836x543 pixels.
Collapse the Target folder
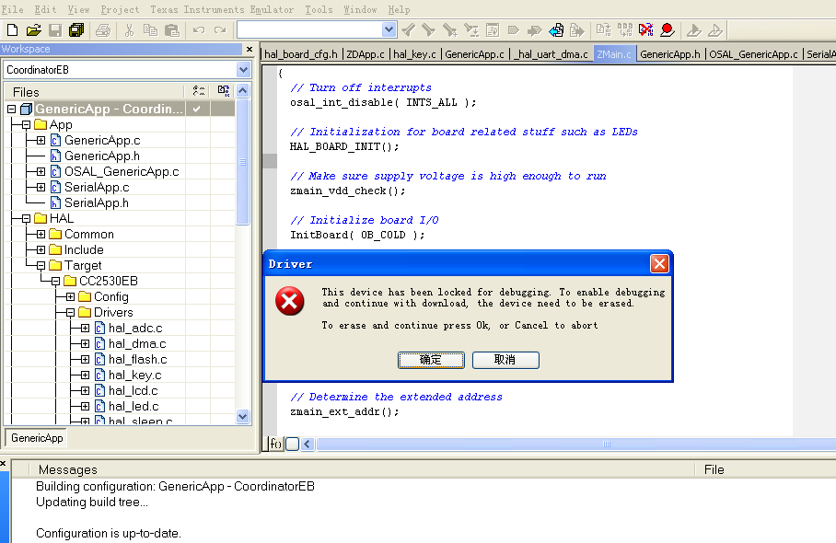pos(41,265)
